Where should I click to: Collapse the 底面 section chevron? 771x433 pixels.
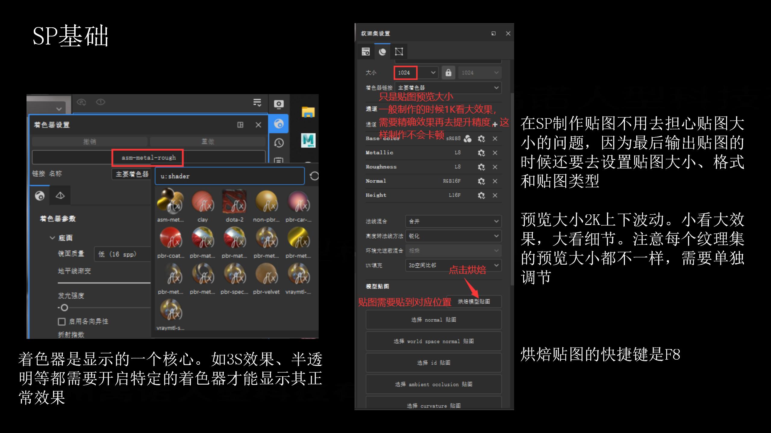(x=52, y=238)
